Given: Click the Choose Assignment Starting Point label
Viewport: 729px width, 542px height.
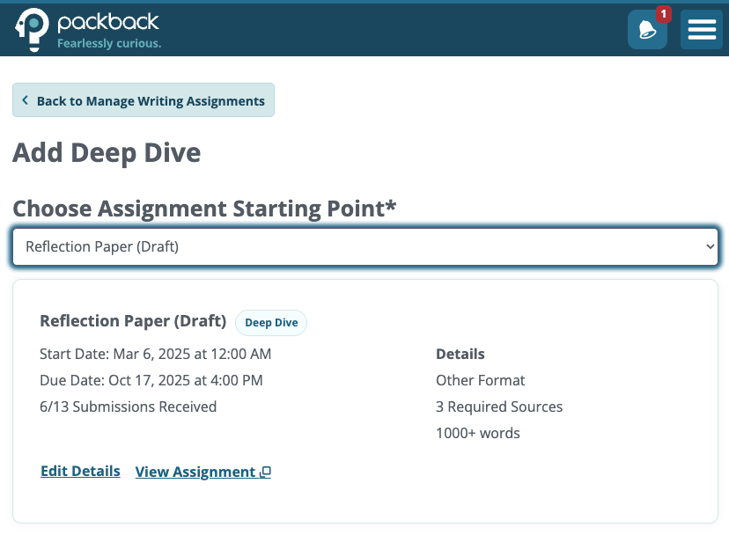Looking at the screenshot, I should point(204,208).
